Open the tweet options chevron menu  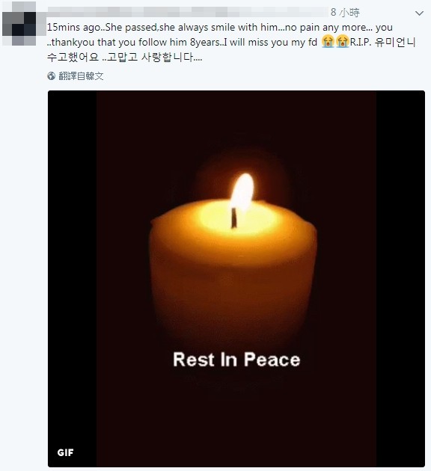[419, 13]
